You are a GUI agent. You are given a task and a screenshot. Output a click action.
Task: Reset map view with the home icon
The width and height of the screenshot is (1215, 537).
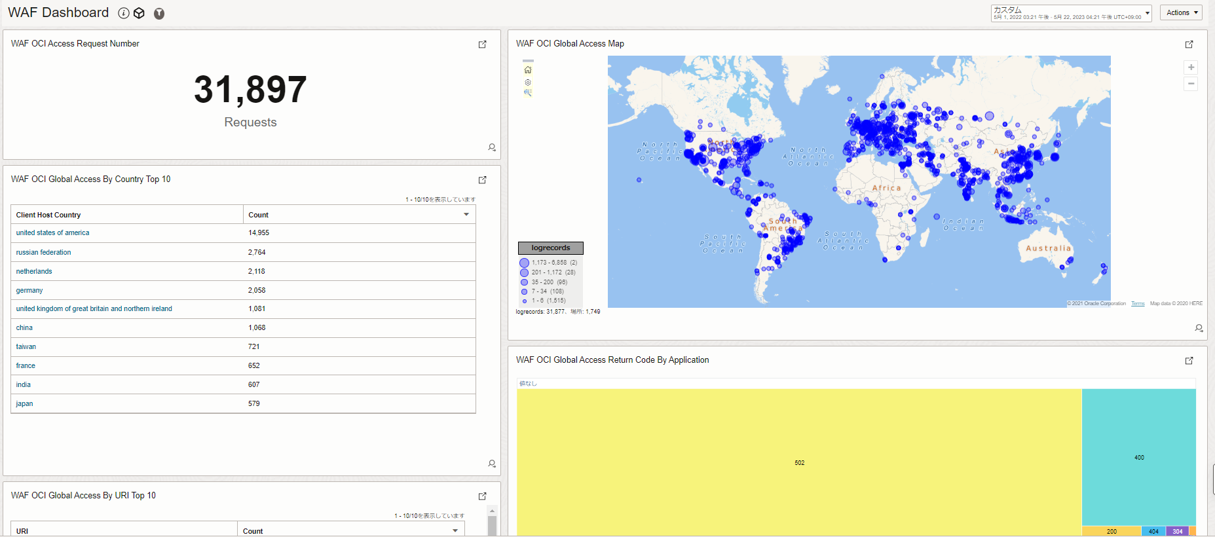[528, 70]
